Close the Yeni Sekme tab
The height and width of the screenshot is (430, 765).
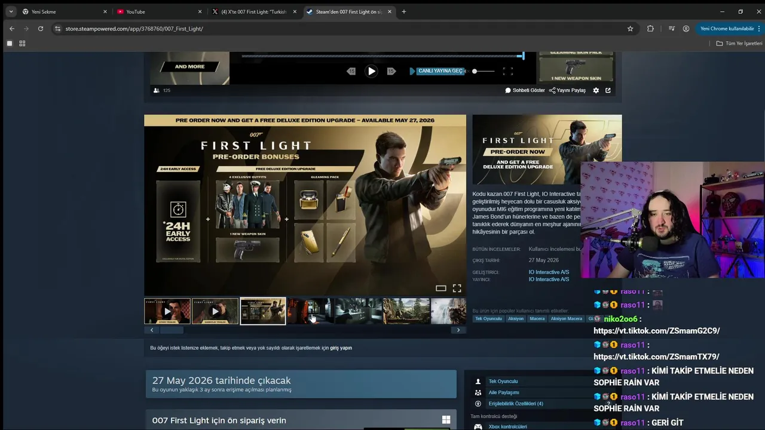(105, 11)
